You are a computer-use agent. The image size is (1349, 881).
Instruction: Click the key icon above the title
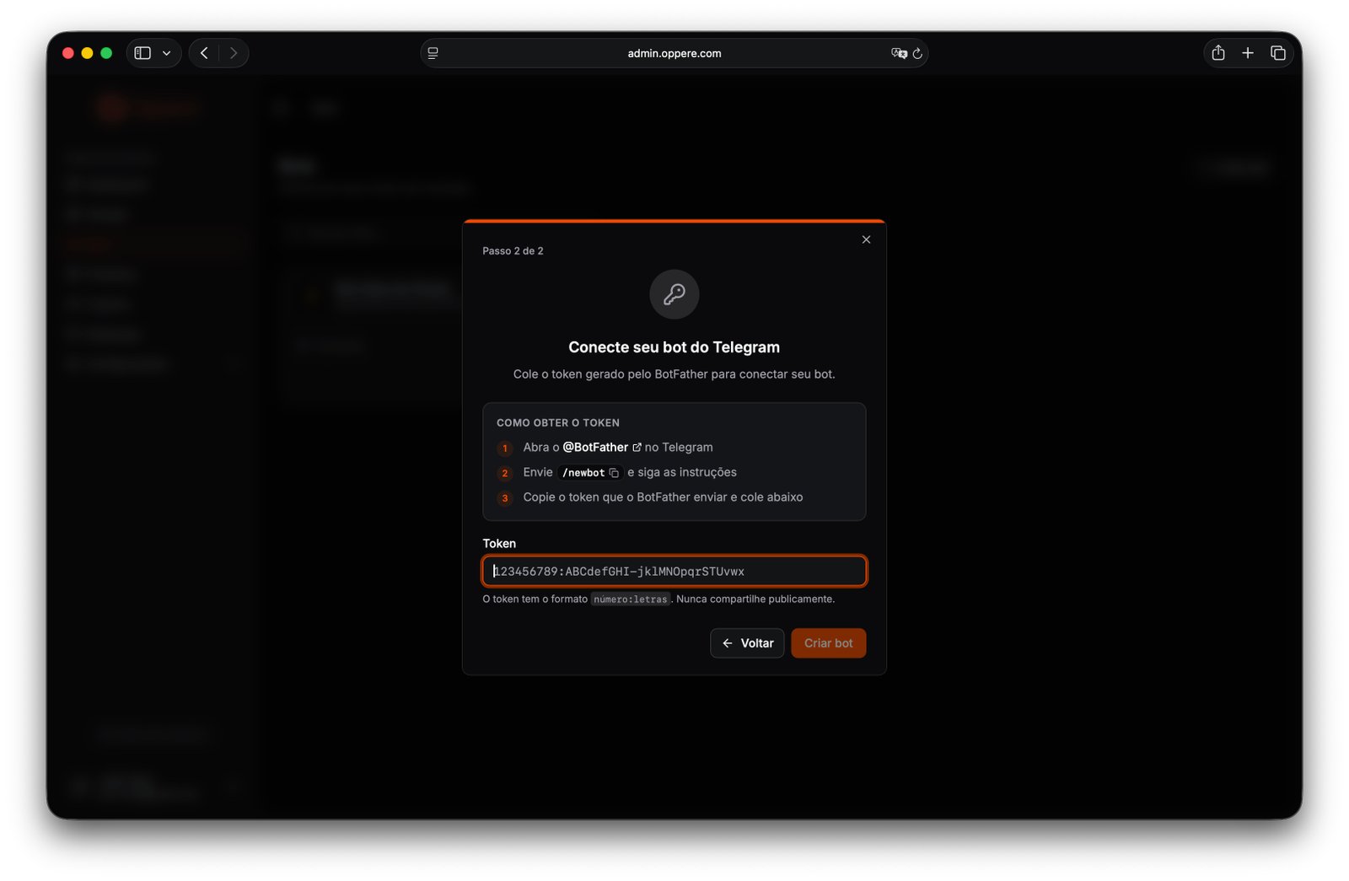674,294
